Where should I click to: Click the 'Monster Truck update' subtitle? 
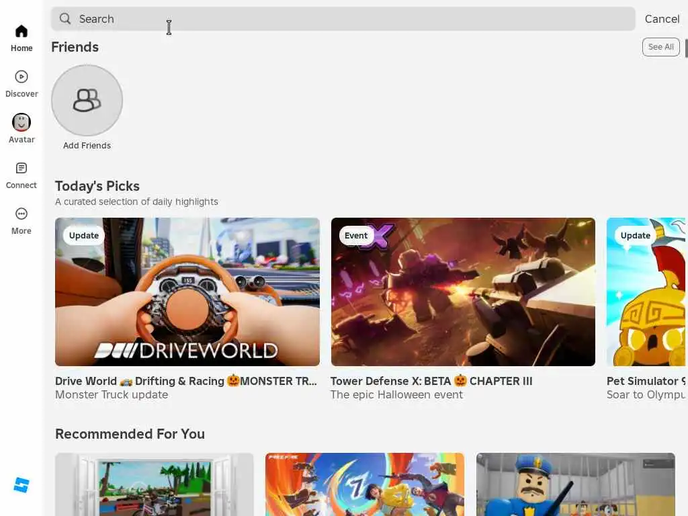(x=112, y=395)
